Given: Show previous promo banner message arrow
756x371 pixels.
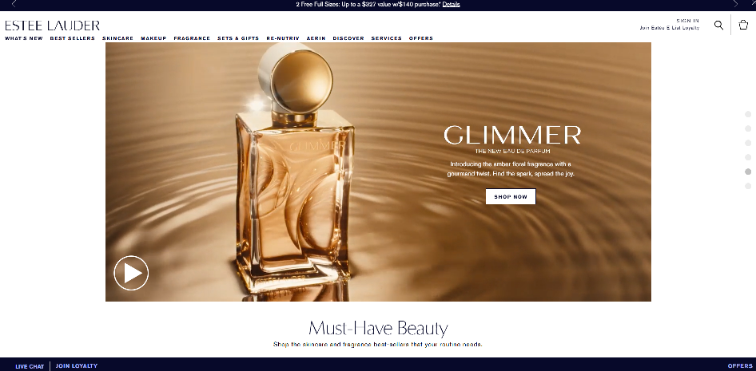Looking at the screenshot, I should (x=14, y=4).
